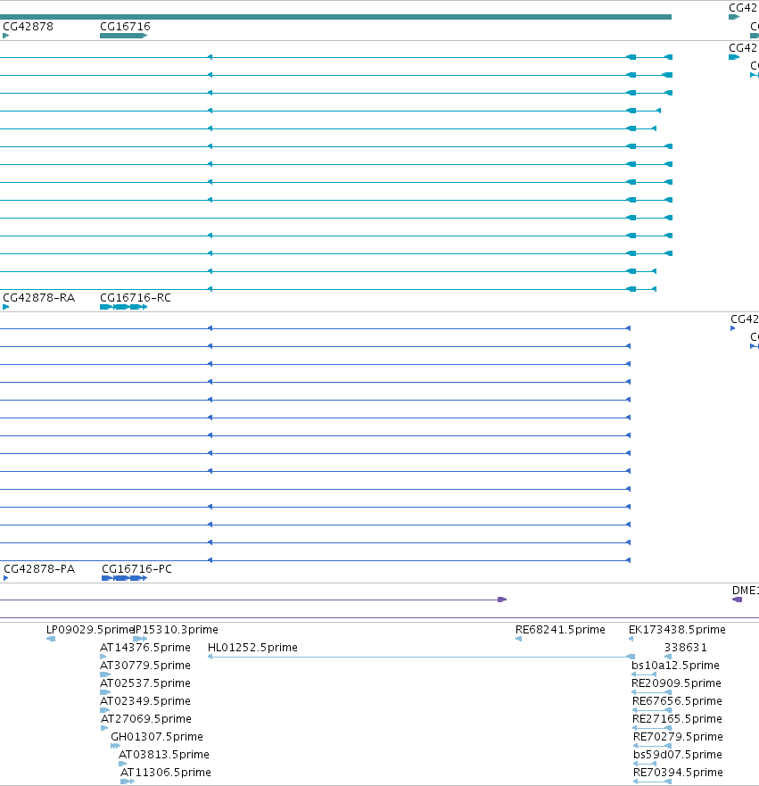Screen dimensions: 759x786
Task: Select the AT11306.5prime EST glyph
Action: click(x=128, y=782)
